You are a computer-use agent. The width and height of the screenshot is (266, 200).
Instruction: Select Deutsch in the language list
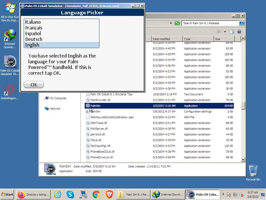(61, 39)
